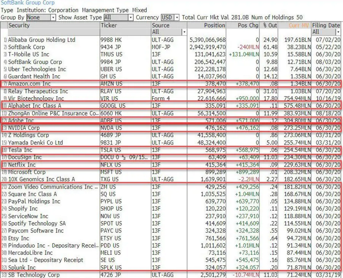
Task: Click the SoftBank Group Corp title link
Action: [x=27, y=3]
